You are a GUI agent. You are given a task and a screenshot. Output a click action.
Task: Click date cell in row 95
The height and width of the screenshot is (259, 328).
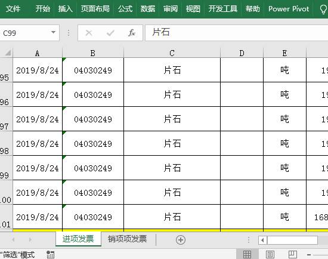pyautogui.click(x=38, y=70)
